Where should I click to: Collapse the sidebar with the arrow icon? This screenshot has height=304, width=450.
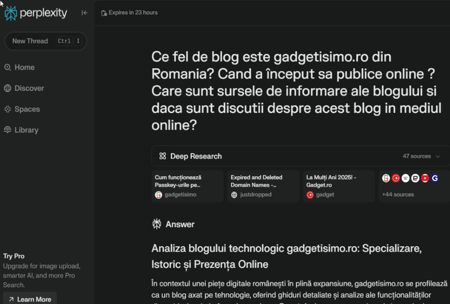click(84, 13)
